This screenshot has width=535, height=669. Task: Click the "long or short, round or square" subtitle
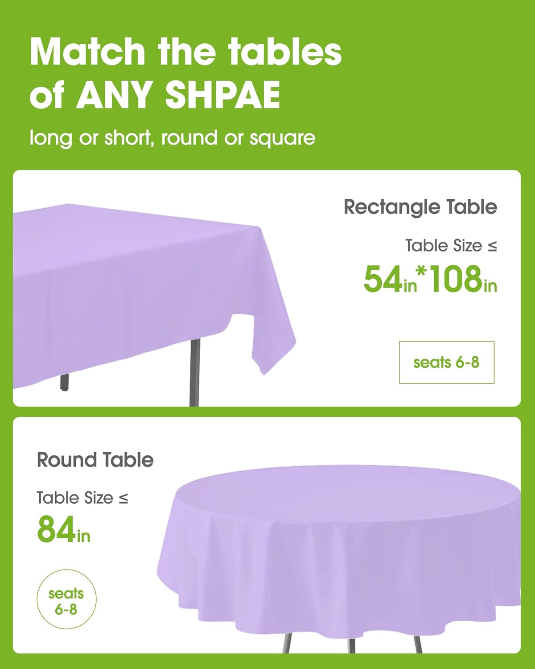click(x=172, y=138)
